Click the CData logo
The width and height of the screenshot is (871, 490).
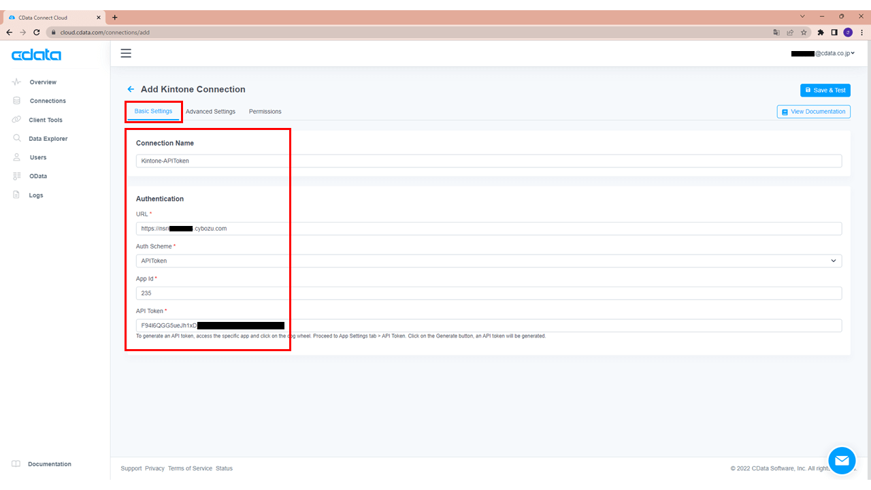(x=36, y=55)
